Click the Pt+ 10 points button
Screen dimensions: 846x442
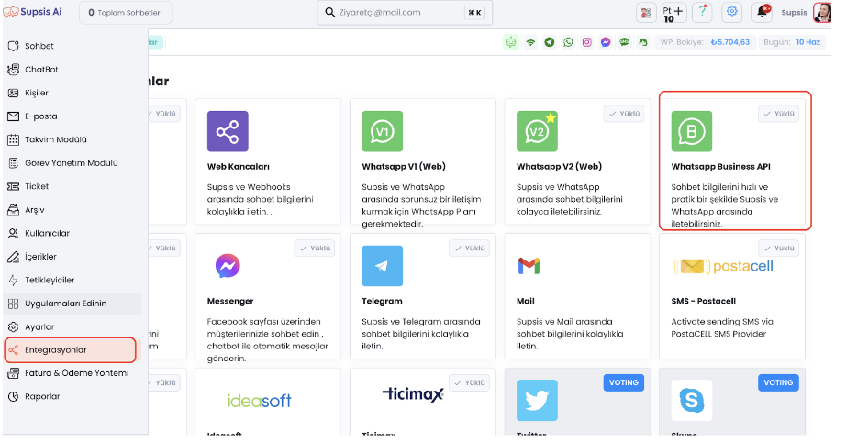[673, 13]
